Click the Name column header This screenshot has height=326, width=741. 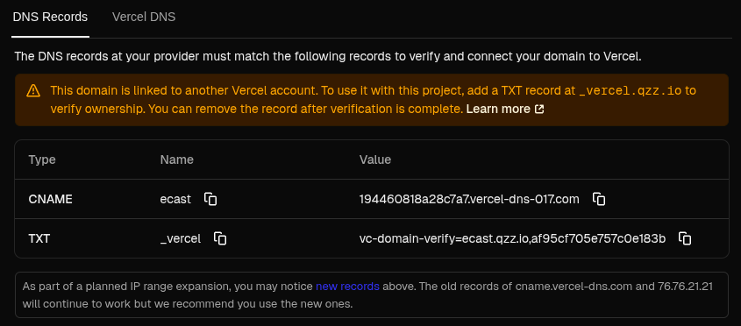pyautogui.click(x=177, y=159)
